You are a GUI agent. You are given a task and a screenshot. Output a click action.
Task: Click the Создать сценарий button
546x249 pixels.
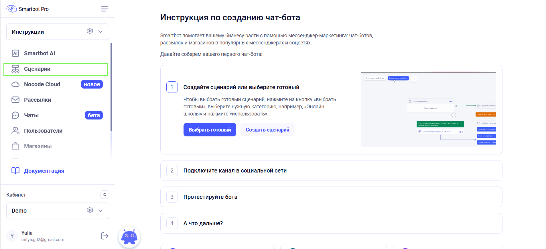[x=267, y=130]
